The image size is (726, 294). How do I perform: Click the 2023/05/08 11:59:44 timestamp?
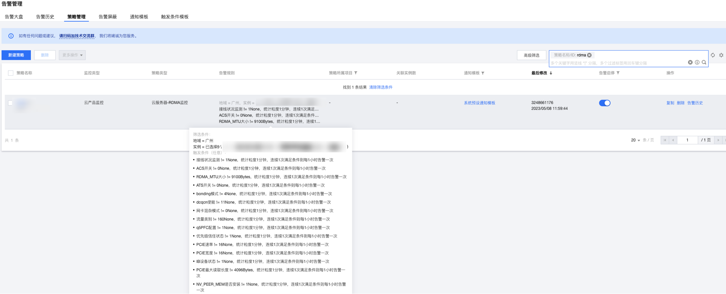549,109
